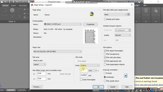The height and width of the screenshot is (92, 163).
Task: Switch to the Layout1 tab
Action: coord(11,90)
